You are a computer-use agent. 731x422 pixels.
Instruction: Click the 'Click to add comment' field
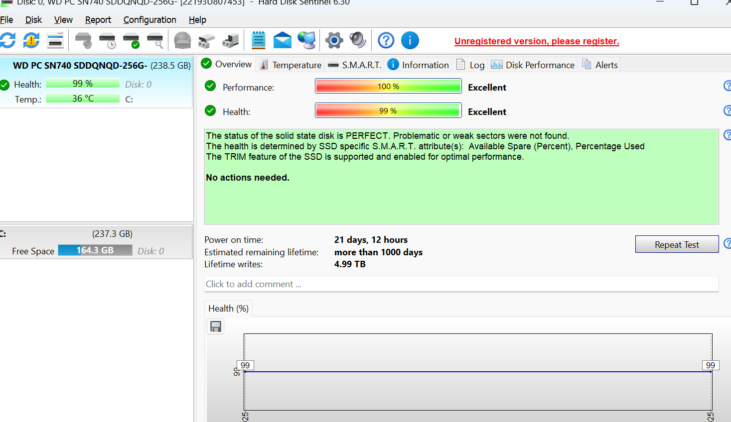(x=461, y=284)
